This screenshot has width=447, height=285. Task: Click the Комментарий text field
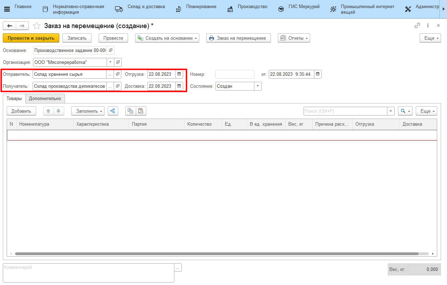88,273
